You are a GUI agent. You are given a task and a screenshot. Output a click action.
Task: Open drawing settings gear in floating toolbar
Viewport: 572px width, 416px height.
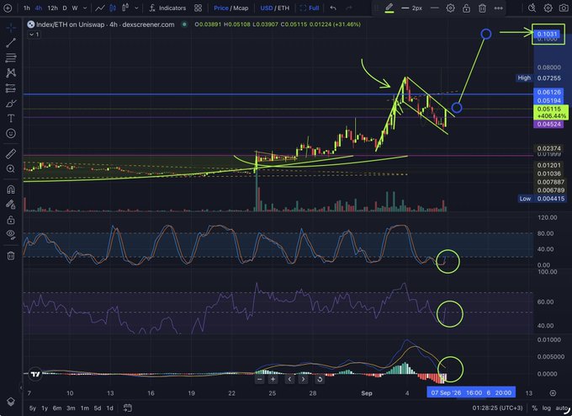coord(451,8)
